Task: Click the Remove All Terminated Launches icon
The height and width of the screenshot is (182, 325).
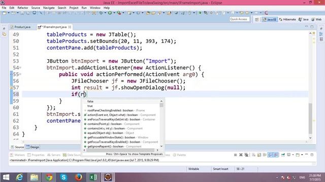Action: (x=246, y=155)
